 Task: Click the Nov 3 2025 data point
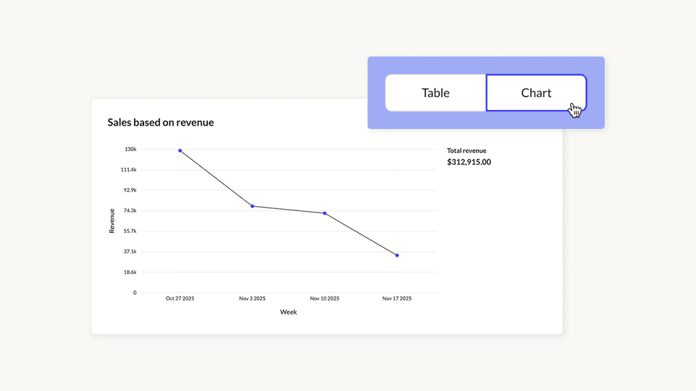pos(252,206)
